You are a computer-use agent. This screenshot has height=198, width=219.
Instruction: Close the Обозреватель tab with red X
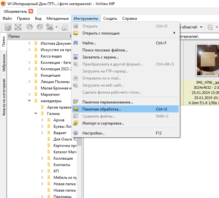[x=31, y=11]
